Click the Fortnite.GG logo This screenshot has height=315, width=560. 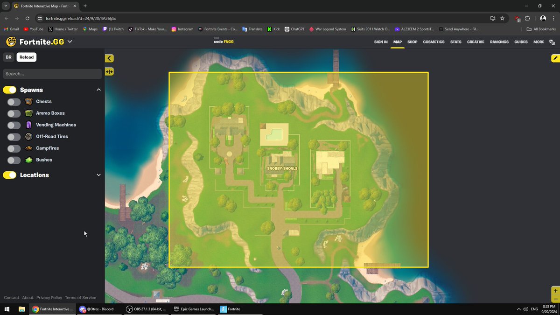[35, 42]
